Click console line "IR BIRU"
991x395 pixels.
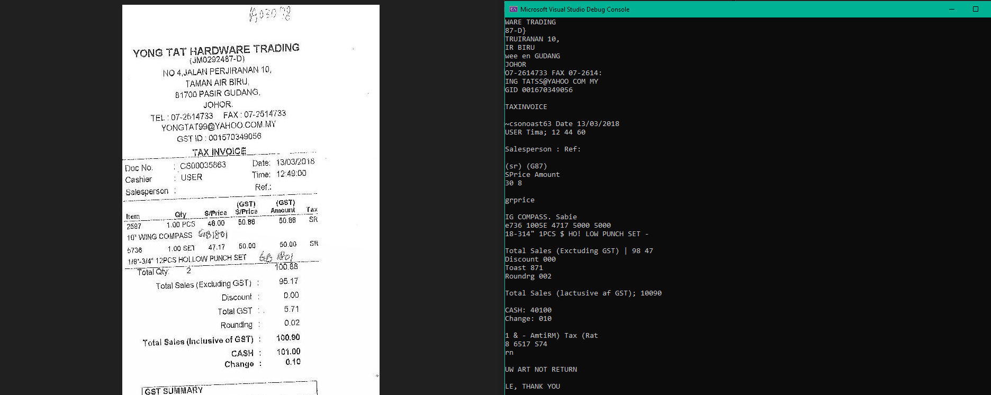tap(520, 48)
